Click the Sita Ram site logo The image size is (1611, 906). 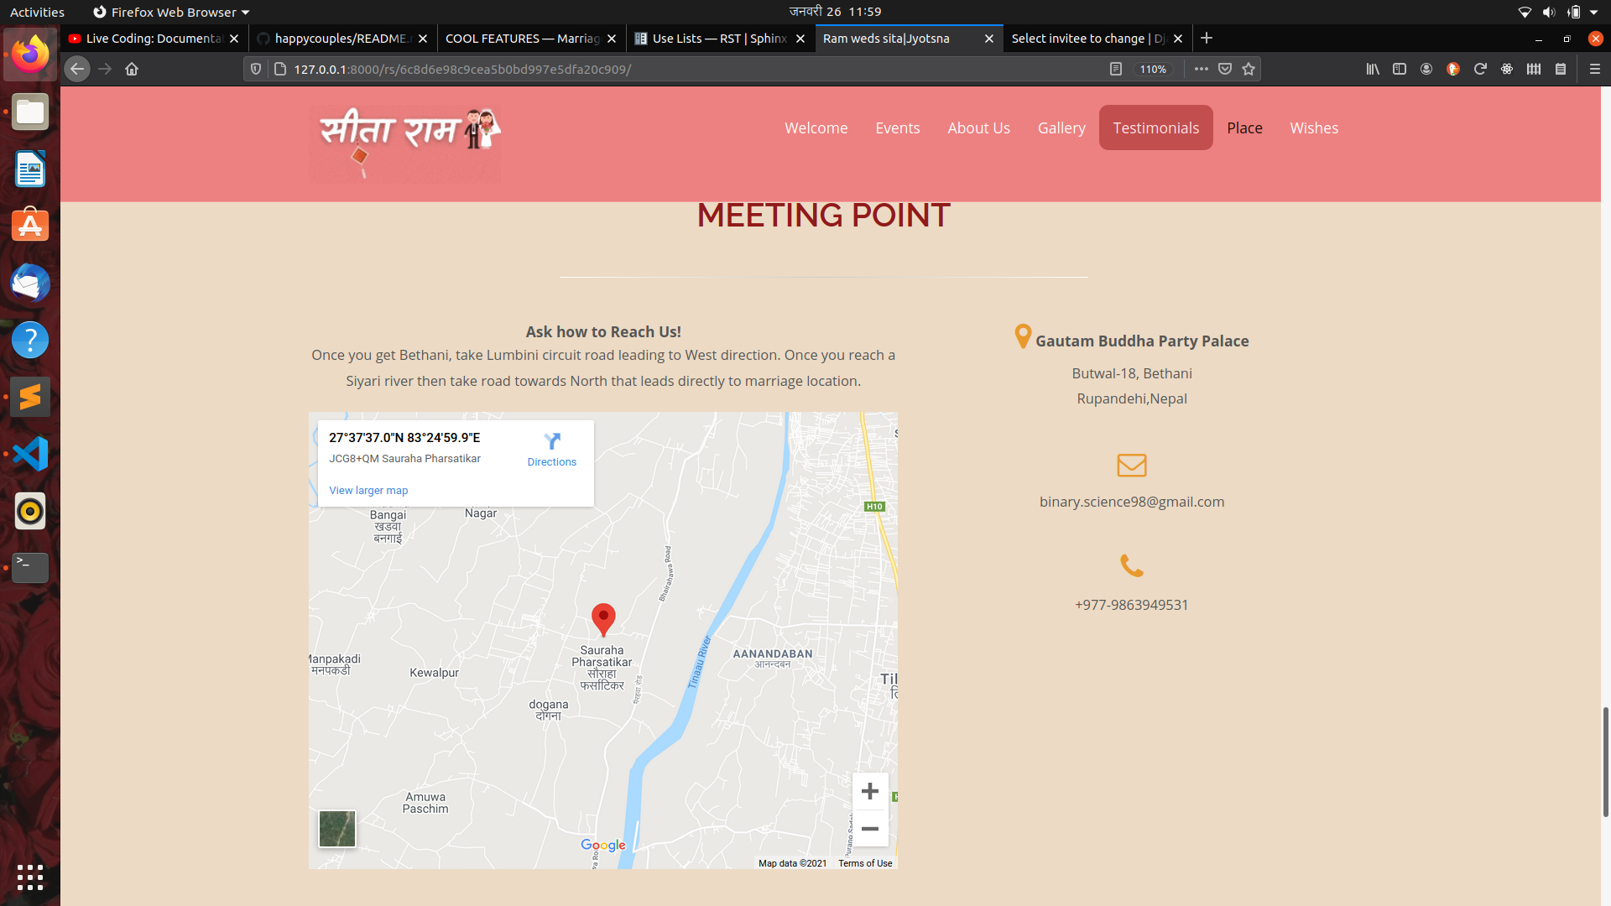pyautogui.click(x=406, y=143)
